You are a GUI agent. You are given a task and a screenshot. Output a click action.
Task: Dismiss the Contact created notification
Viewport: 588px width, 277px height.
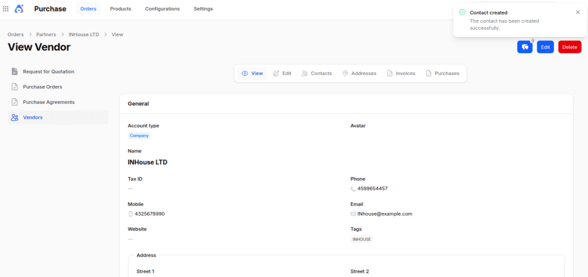(578, 13)
